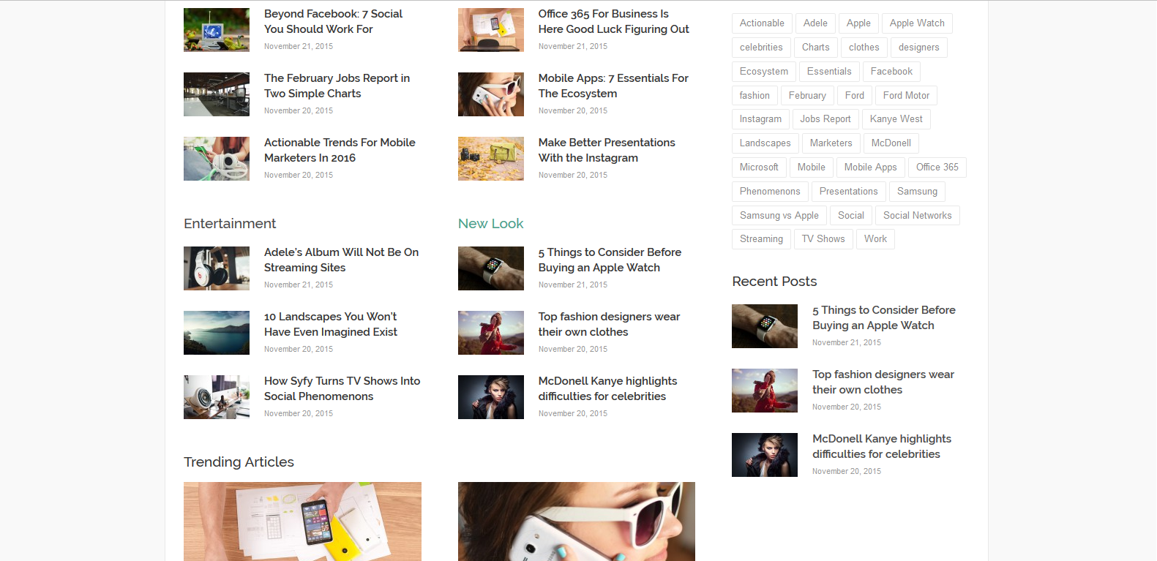This screenshot has height=561, width=1157.
Task: Click the Samsung vs Apple tag
Action: (x=779, y=216)
